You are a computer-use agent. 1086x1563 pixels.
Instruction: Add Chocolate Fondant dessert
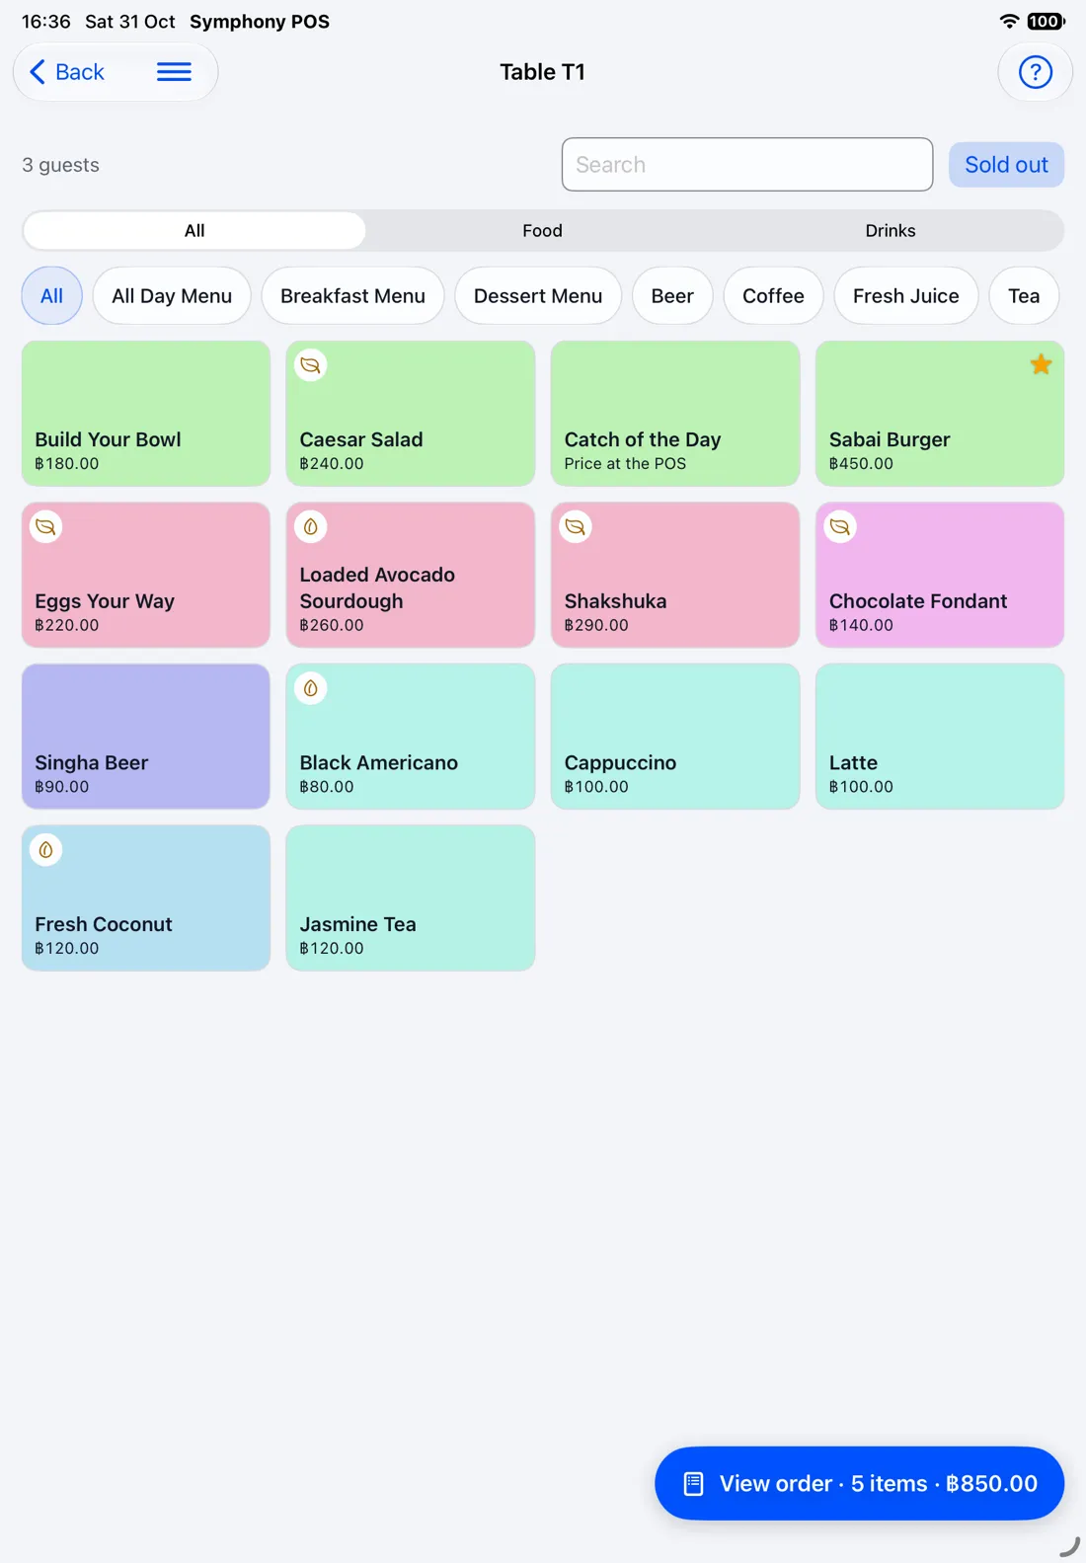[940, 575]
